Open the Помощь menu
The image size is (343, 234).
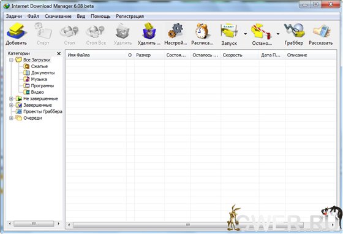coord(100,16)
